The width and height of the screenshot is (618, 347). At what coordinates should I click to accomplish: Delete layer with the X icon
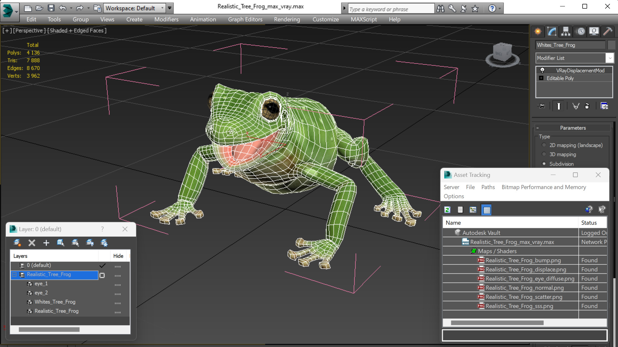32,243
